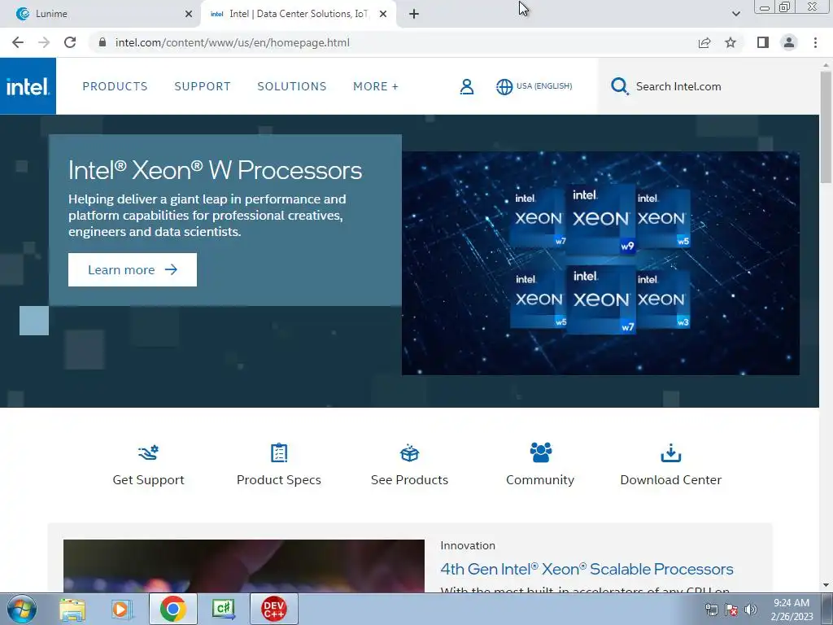Expand the MORE + menu
833x625 pixels.
pyautogui.click(x=376, y=86)
